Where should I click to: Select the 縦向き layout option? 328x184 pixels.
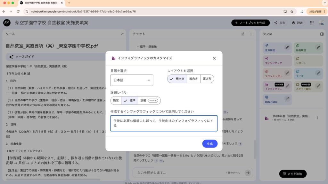(x=193, y=79)
